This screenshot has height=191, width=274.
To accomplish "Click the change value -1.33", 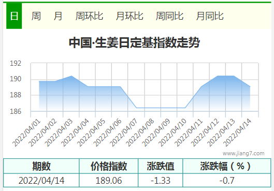I will (161, 181).
